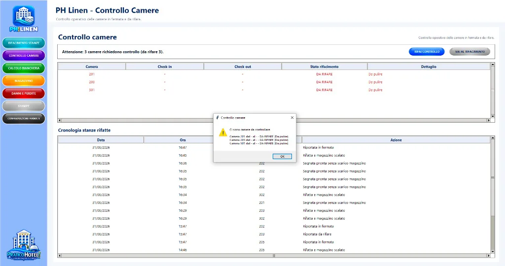505x266 pixels.
Task: Click the Riportata da rifare action
Action: [317, 234]
